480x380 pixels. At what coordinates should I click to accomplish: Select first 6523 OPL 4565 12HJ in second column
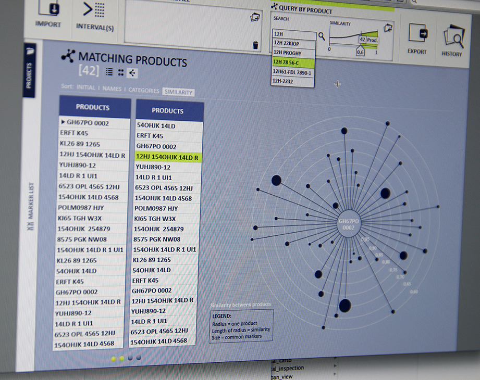(167, 188)
